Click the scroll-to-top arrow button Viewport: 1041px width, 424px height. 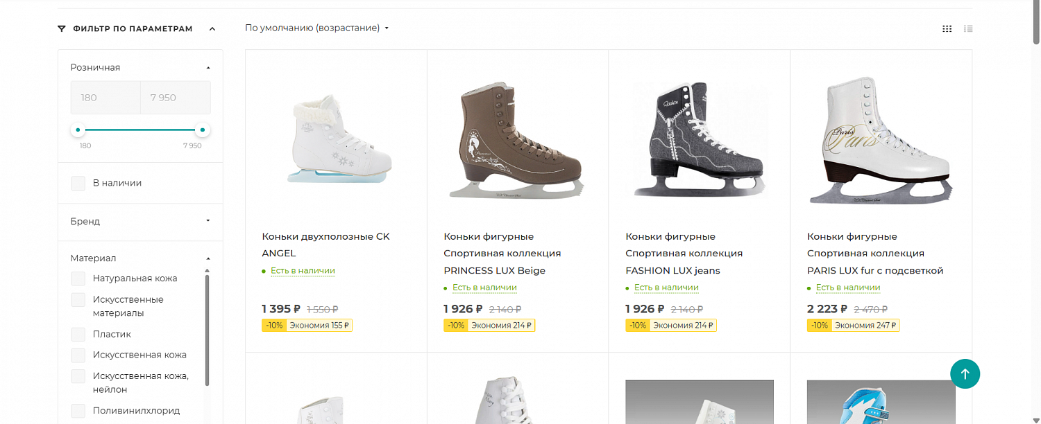(965, 374)
